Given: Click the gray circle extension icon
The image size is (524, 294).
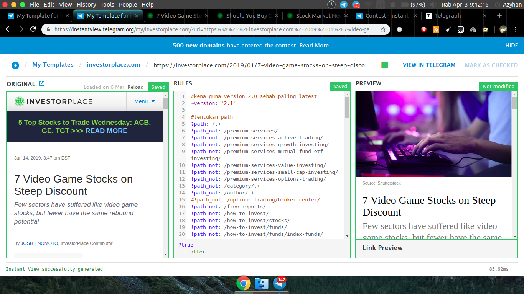Looking at the screenshot, I should [399, 29].
